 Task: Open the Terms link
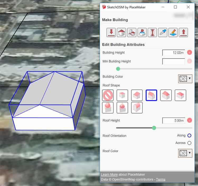coord(161,180)
